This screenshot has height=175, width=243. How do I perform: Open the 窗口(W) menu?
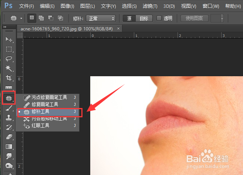coord(211,6)
